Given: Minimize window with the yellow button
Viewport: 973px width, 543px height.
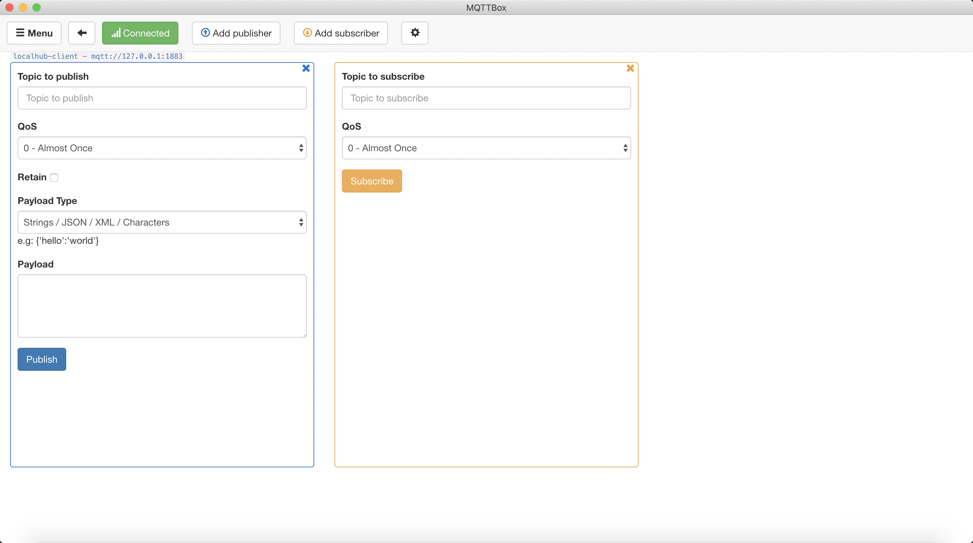Looking at the screenshot, I should [23, 7].
